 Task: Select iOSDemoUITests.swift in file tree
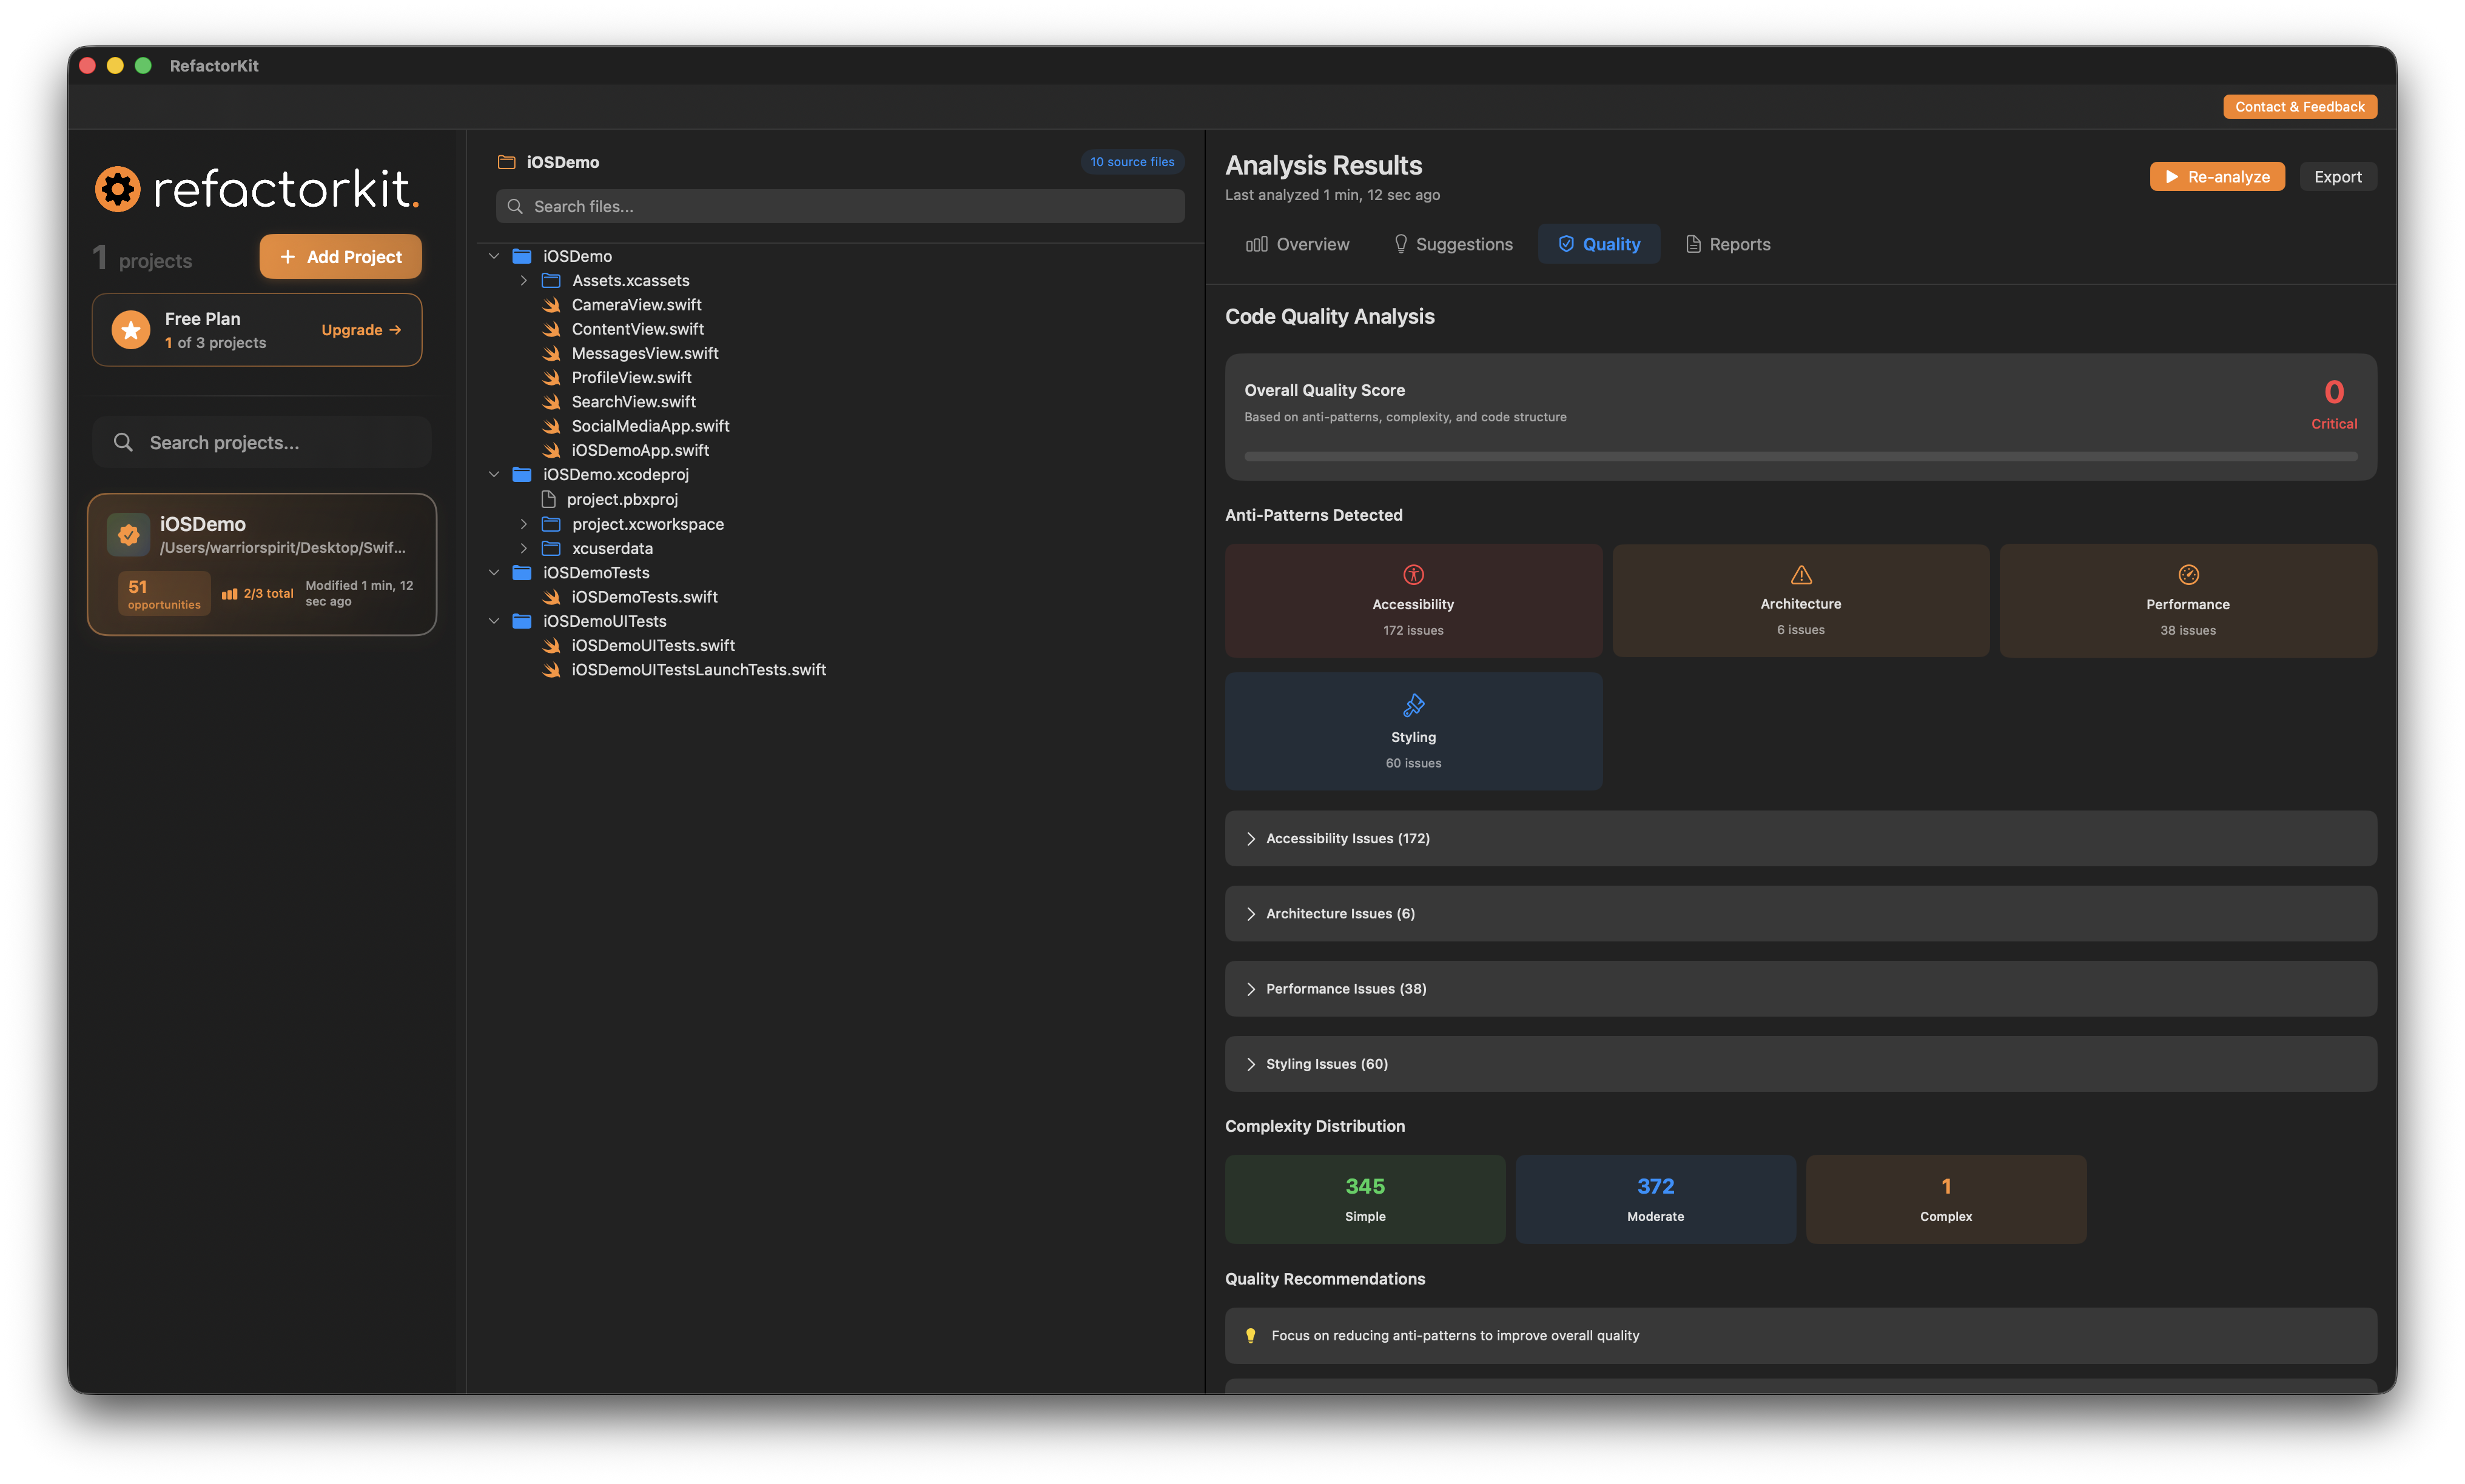652,646
